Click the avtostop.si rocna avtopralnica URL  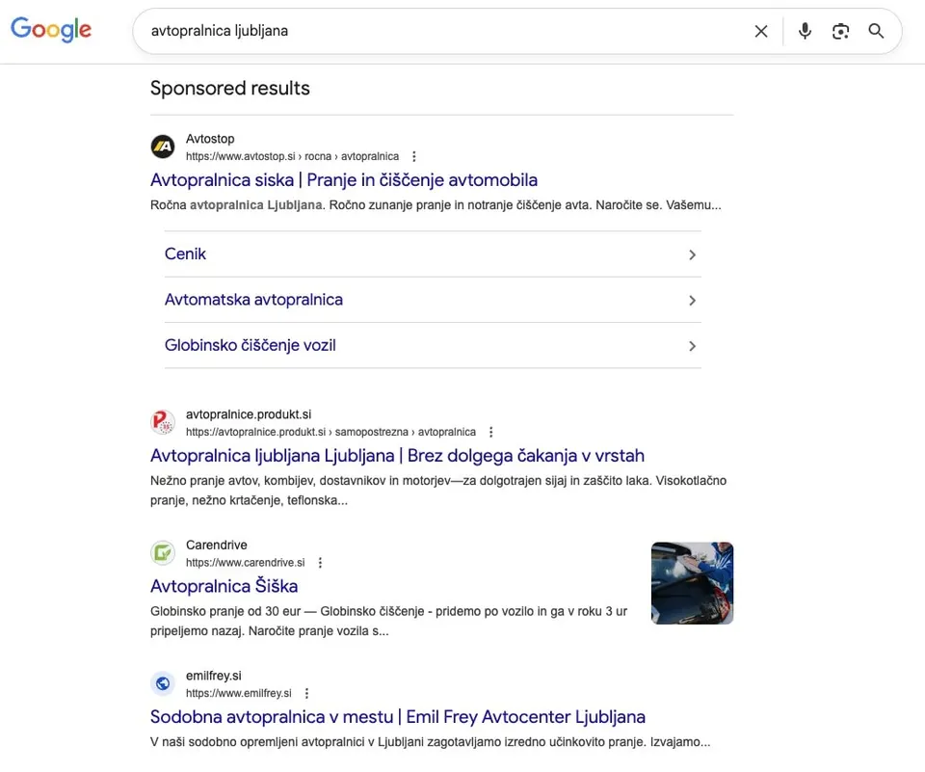coord(292,156)
